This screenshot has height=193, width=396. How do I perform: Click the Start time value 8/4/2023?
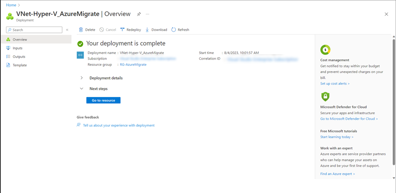241,53
